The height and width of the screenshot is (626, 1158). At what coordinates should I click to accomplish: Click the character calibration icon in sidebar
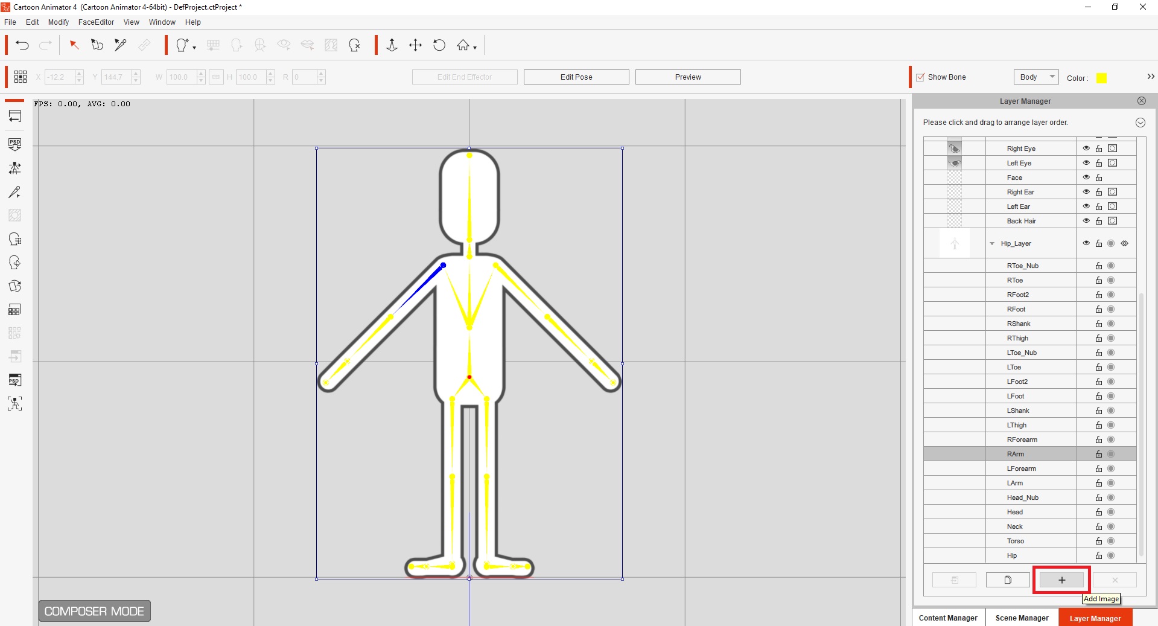15,404
